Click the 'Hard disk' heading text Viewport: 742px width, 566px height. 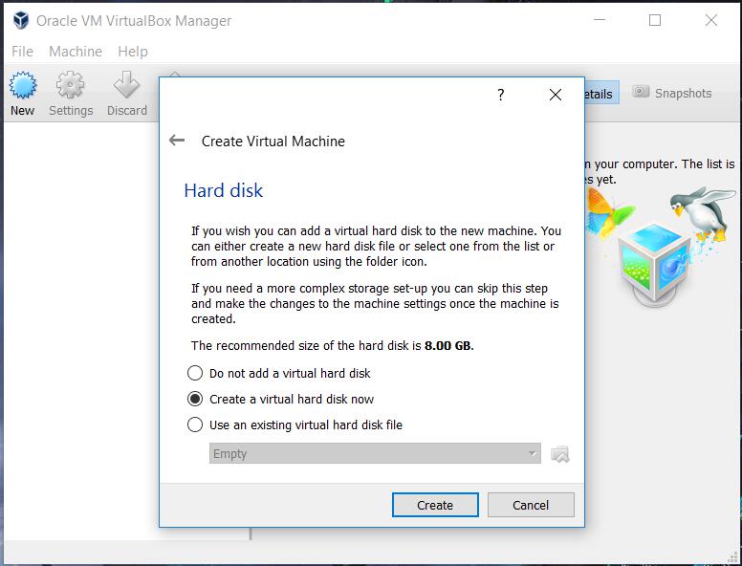click(224, 190)
